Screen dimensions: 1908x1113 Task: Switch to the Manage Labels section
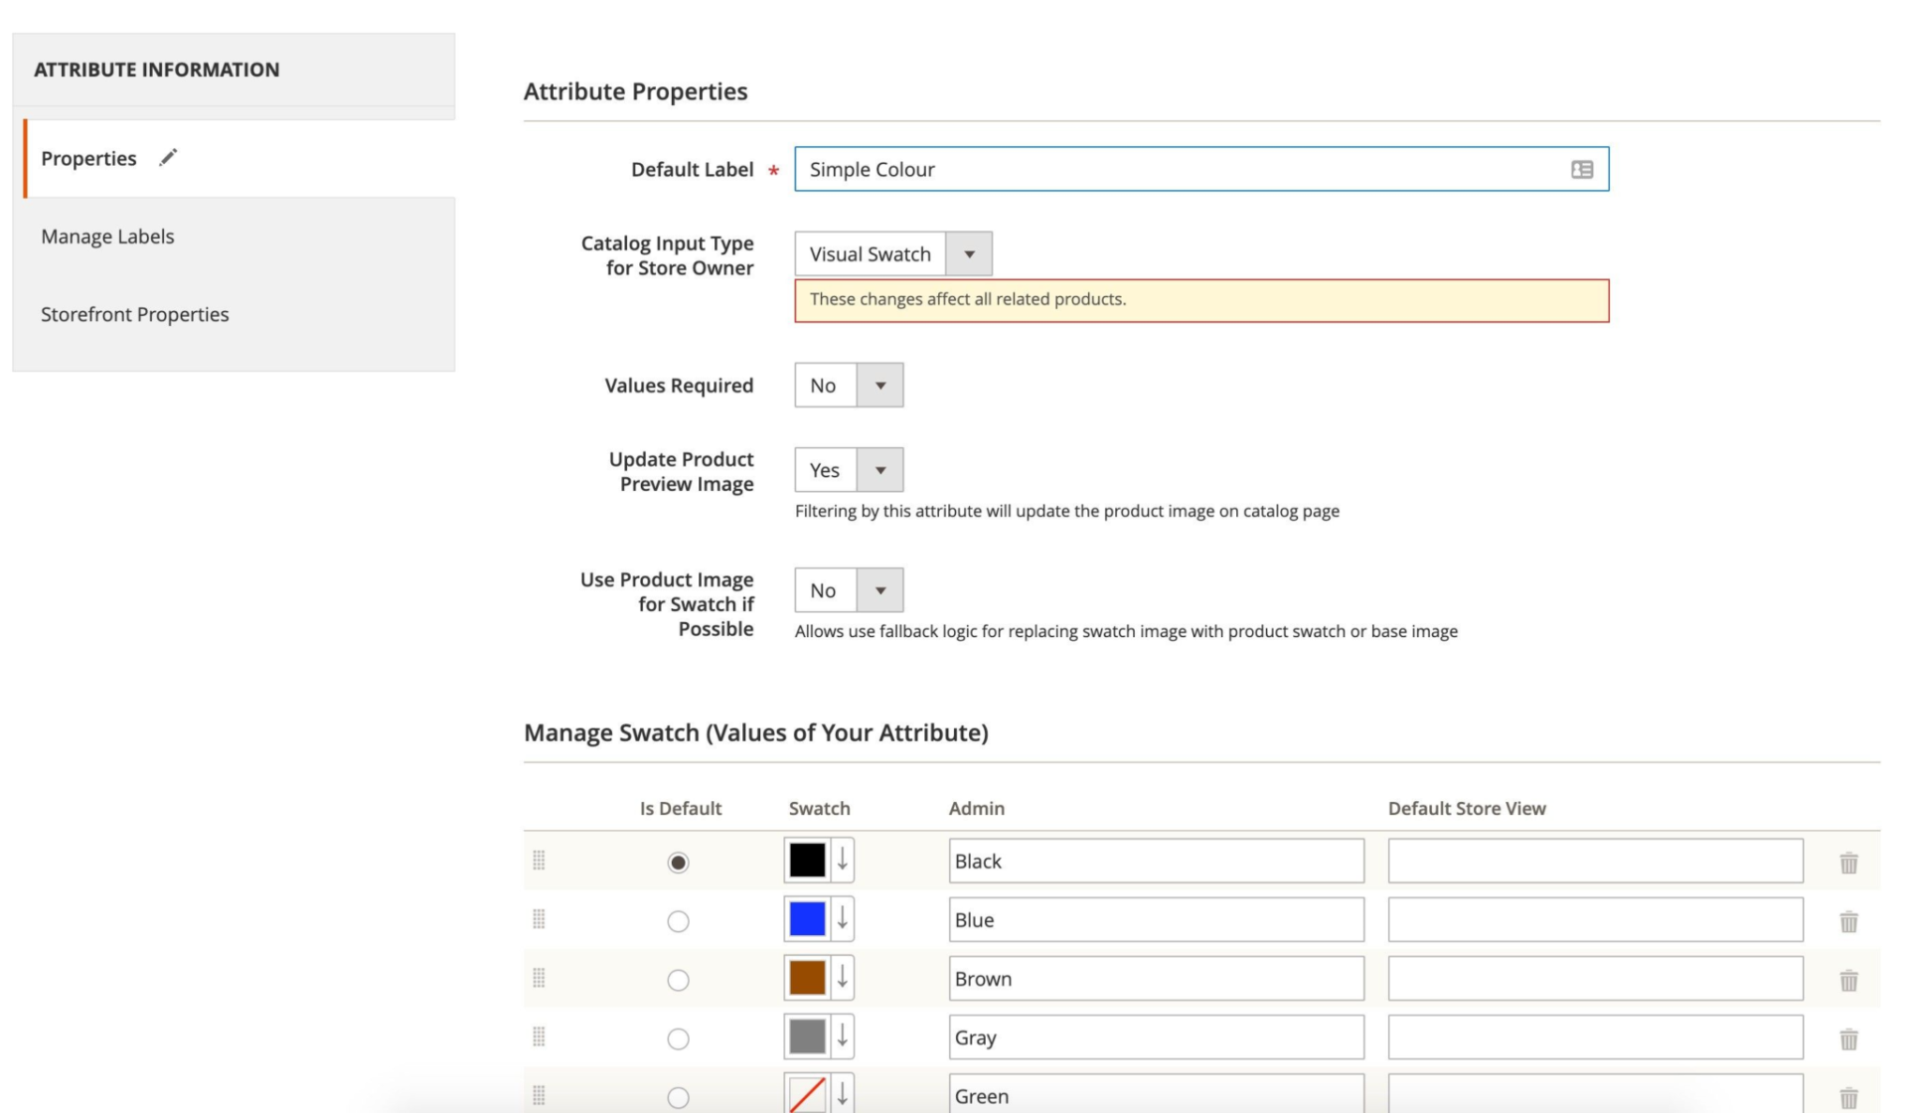pyautogui.click(x=107, y=236)
